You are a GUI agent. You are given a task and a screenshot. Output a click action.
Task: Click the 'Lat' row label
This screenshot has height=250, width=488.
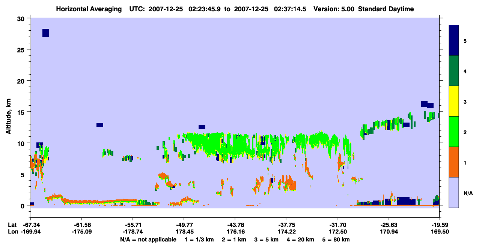(12, 225)
